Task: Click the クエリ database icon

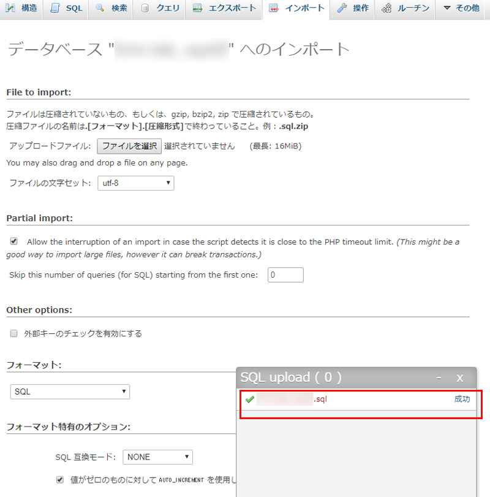Action: tap(145, 8)
